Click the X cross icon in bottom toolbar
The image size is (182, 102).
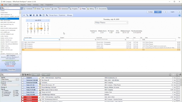[x=30, y=75]
